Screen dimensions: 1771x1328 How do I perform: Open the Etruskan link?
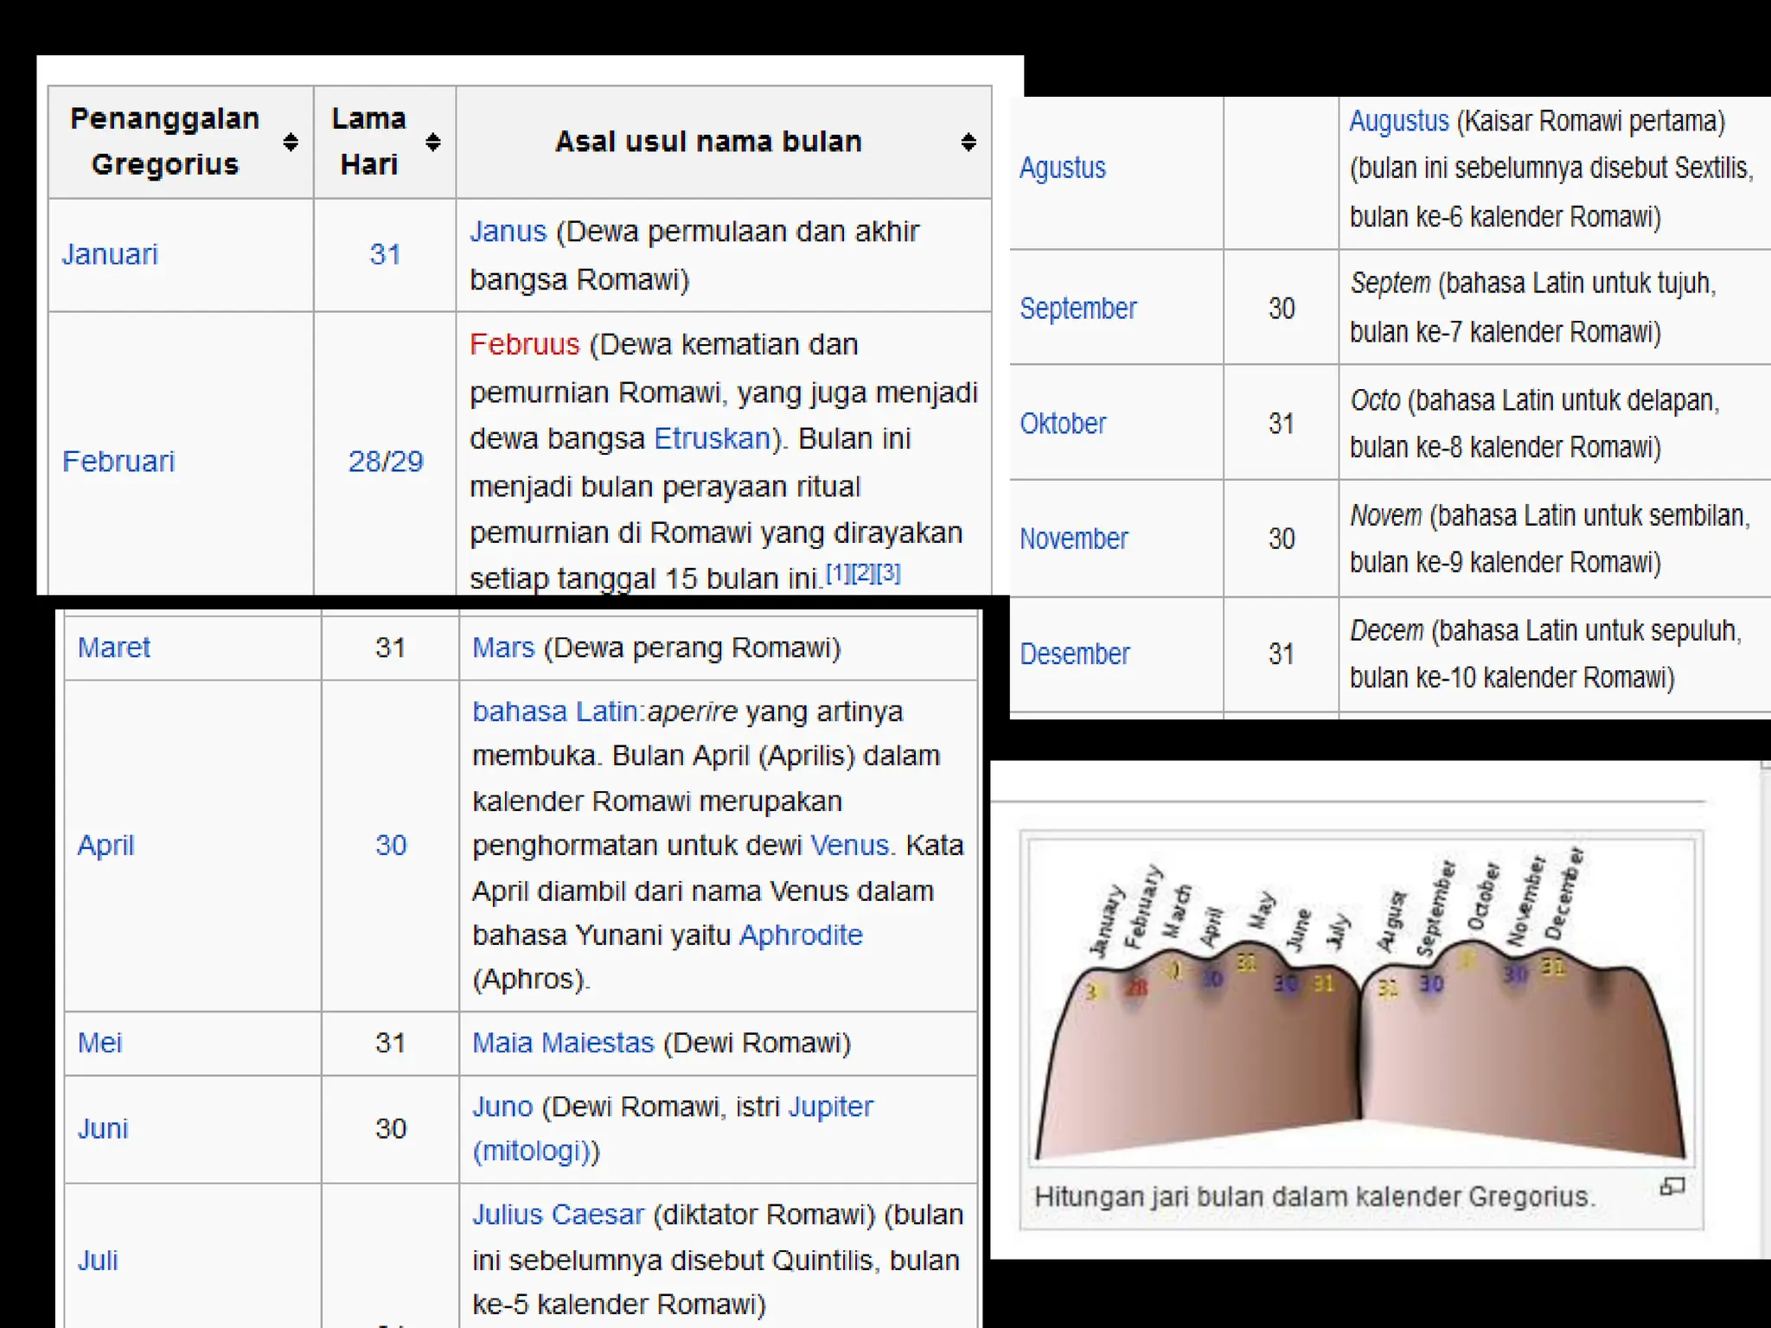(711, 439)
